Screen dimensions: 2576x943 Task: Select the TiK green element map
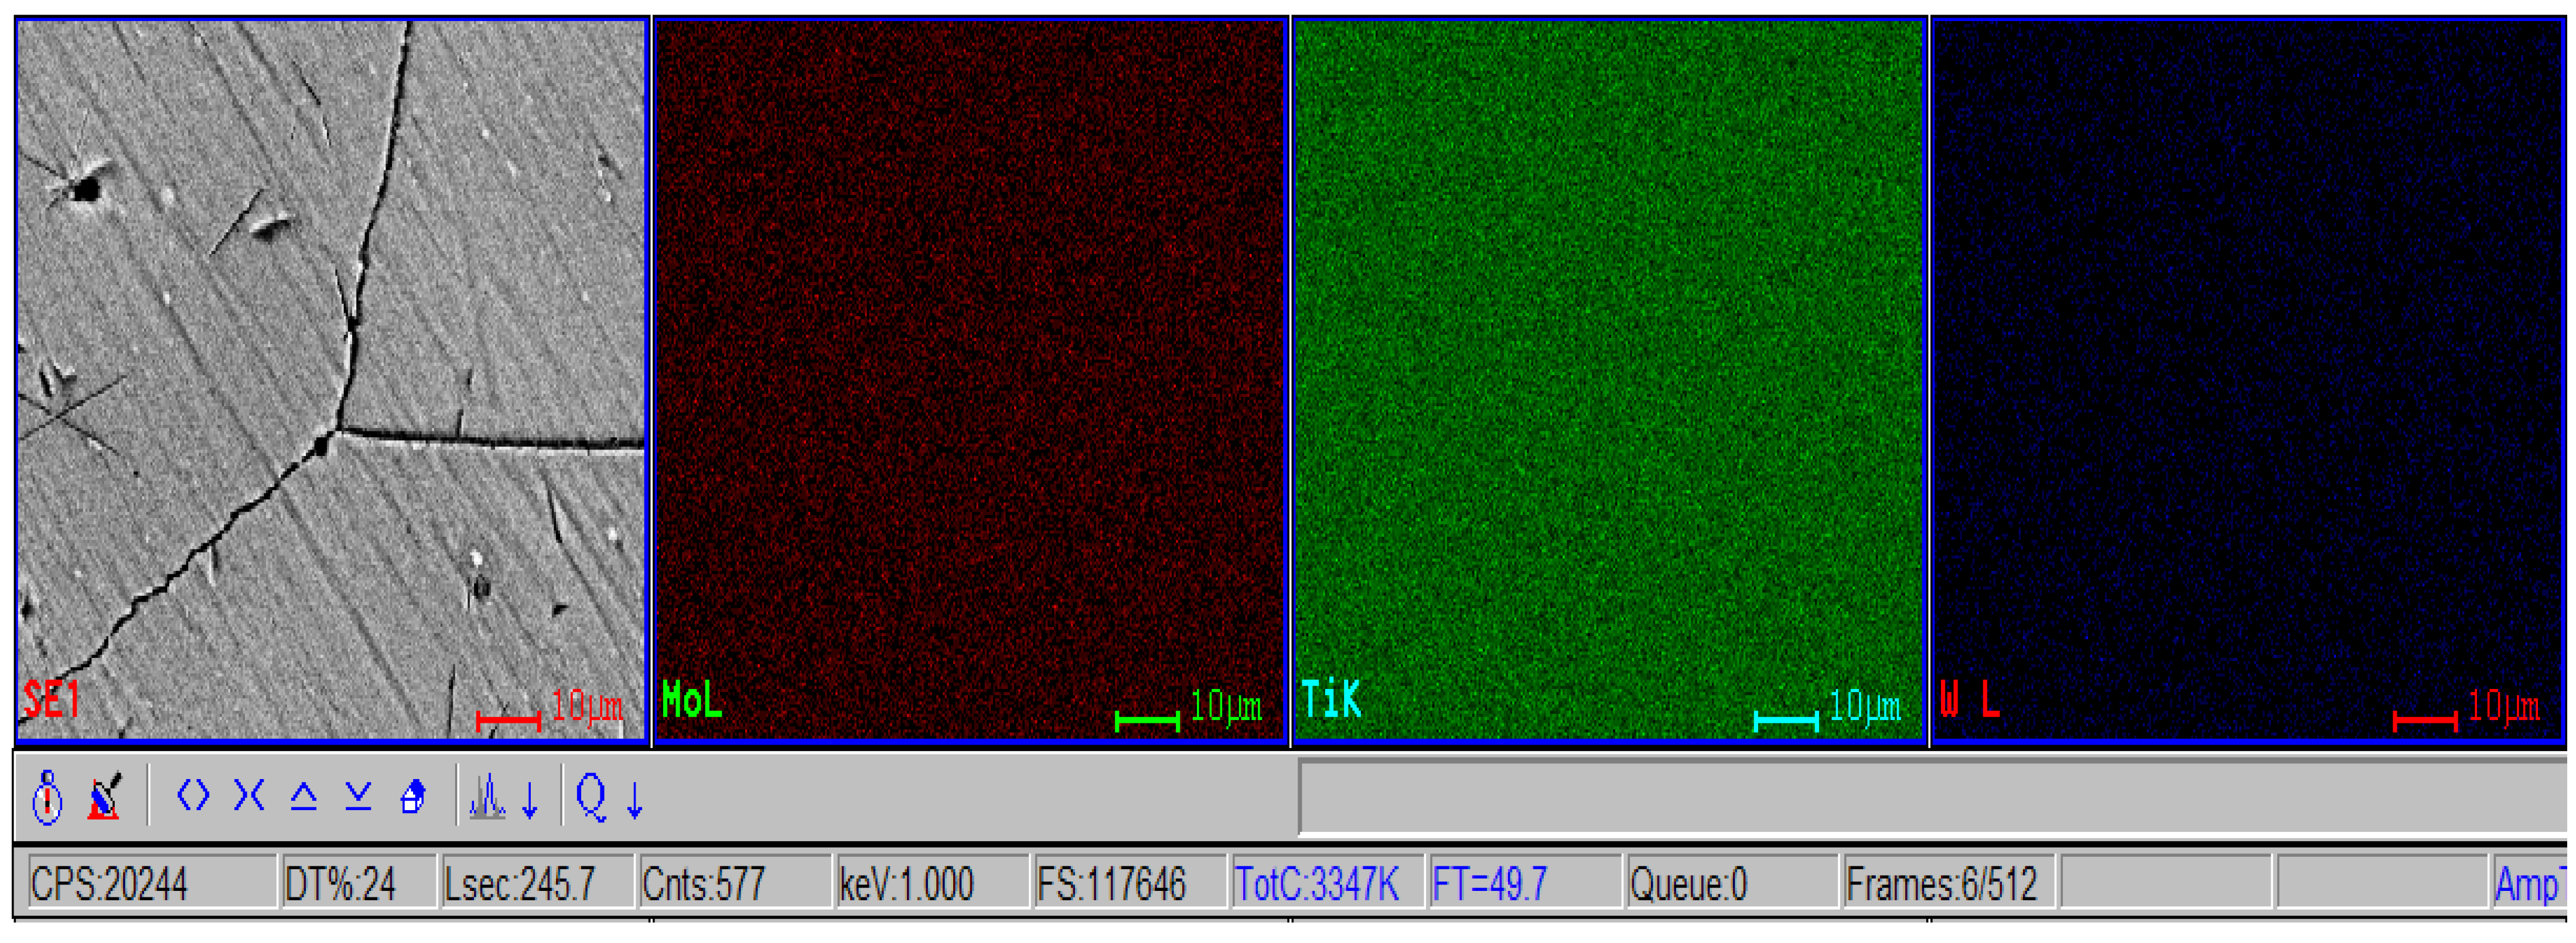click(x=1608, y=379)
